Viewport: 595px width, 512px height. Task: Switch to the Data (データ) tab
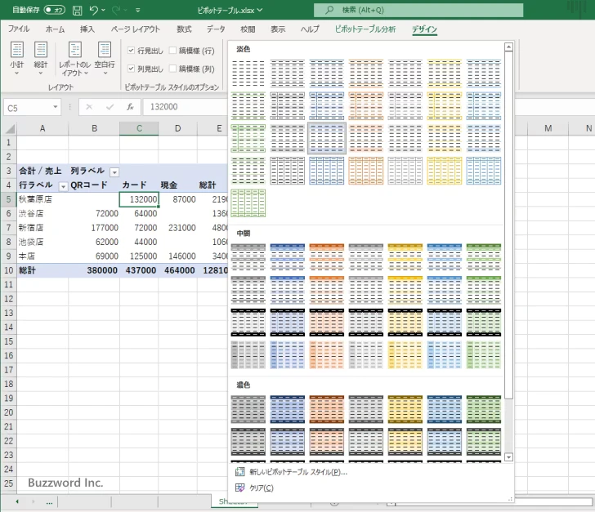click(x=216, y=29)
